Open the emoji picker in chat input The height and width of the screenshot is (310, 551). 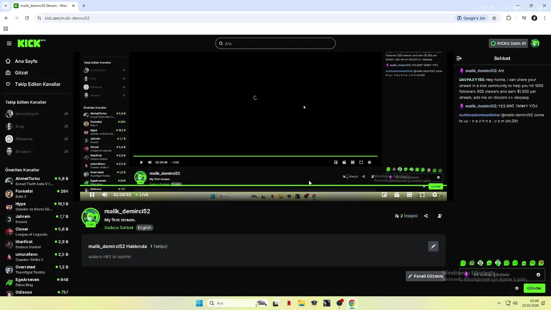(x=538, y=275)
